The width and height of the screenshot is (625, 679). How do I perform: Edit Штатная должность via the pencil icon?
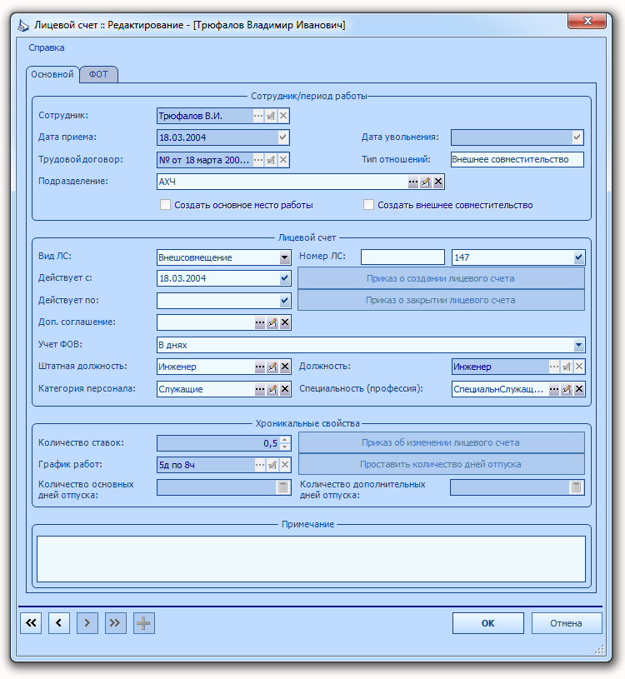(272, 367)
